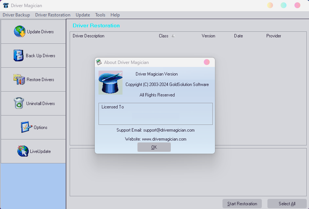Close the About Driver Magician dialog
The image size is (309, 209).
click(206, 62)
